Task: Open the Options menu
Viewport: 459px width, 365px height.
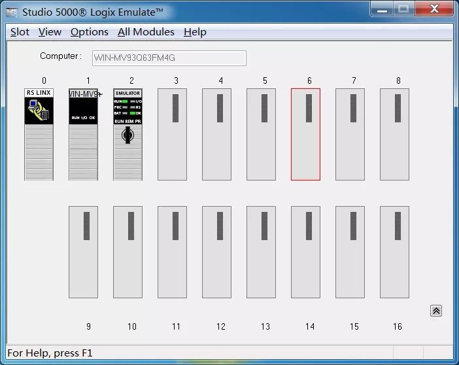Action: pos(90,31)
